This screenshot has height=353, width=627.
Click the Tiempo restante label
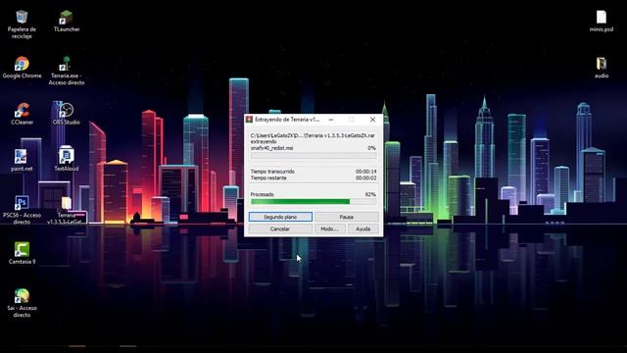(x=268, y=177)
